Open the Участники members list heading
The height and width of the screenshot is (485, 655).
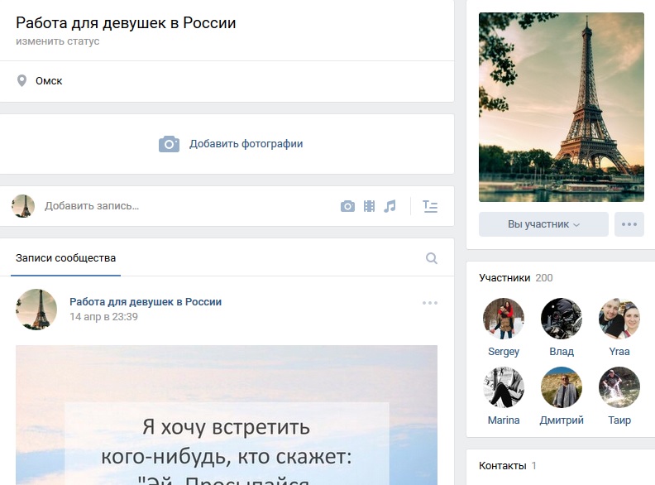[504, 278]
